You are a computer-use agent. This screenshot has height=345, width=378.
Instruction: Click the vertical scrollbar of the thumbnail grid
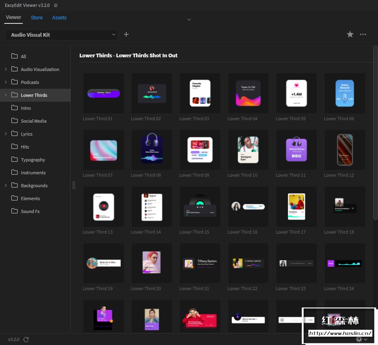(375, 133)
